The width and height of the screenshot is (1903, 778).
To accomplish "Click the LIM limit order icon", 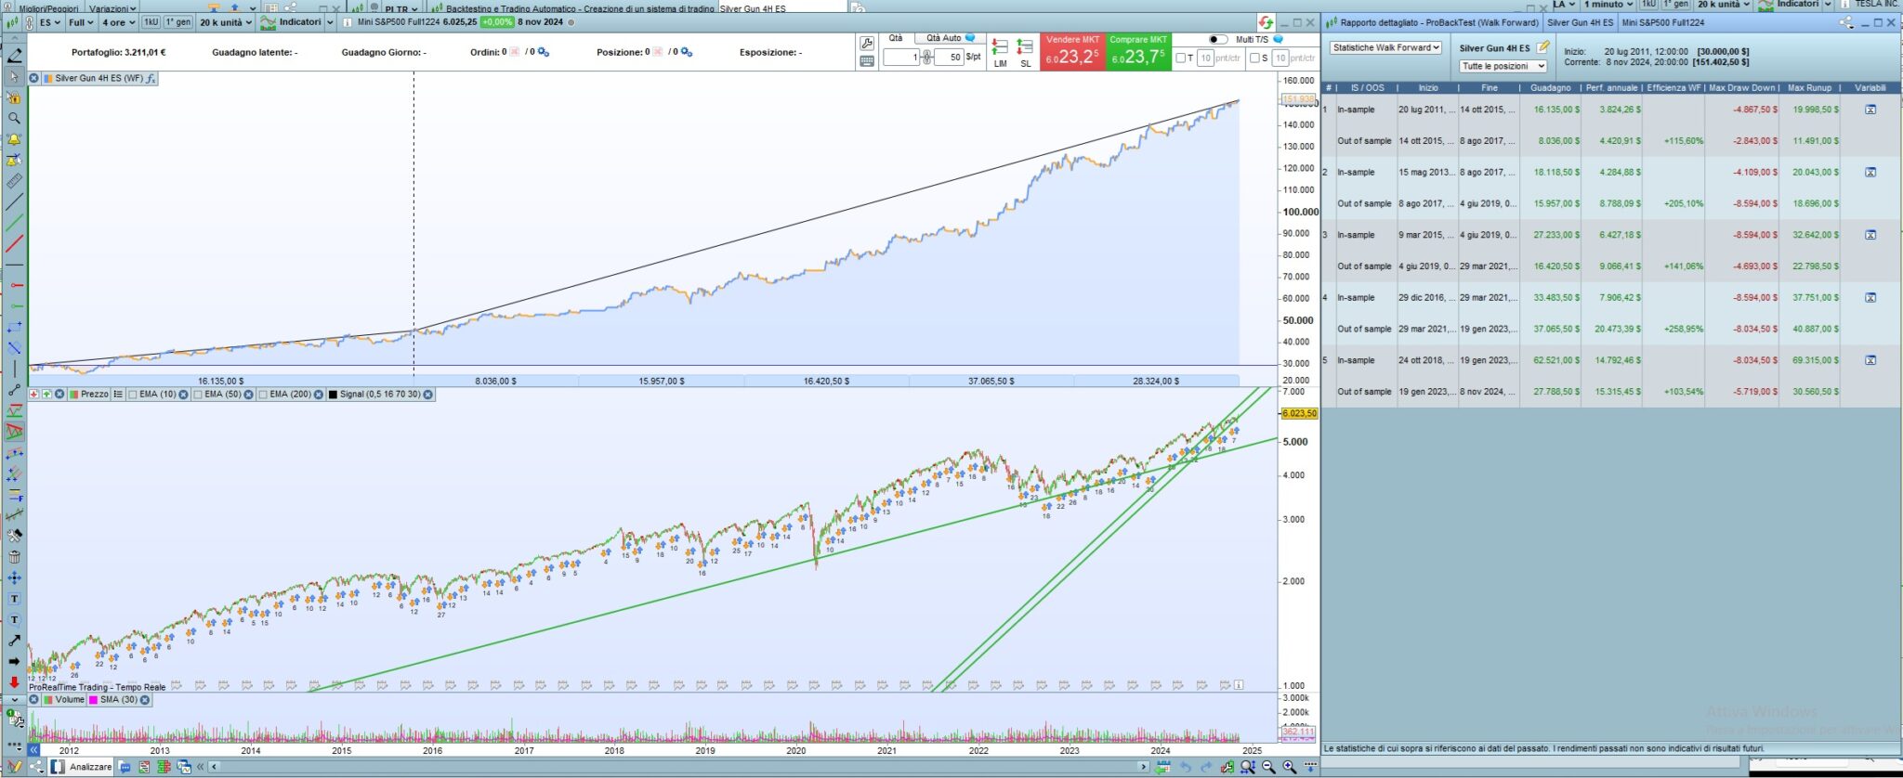I will click(1000, 52).
